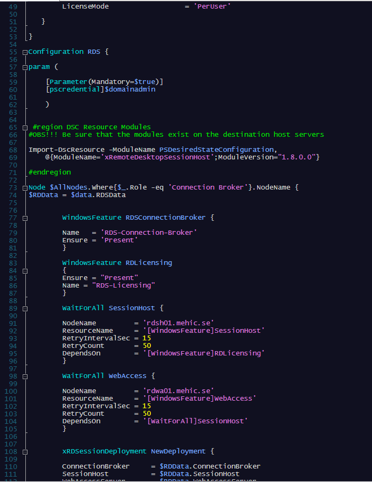This screenshot has height=482, width=372.
Task: Collapse the param block fold marker
Action: point(25,67)
